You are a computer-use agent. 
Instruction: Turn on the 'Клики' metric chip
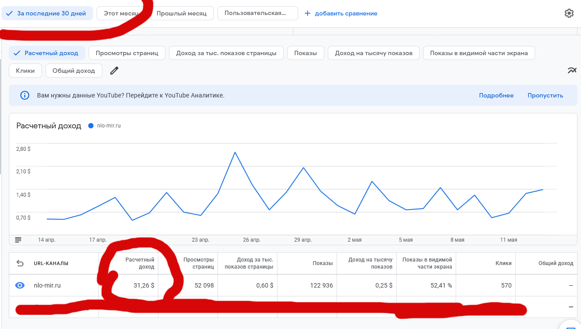[x=25, y=71]
